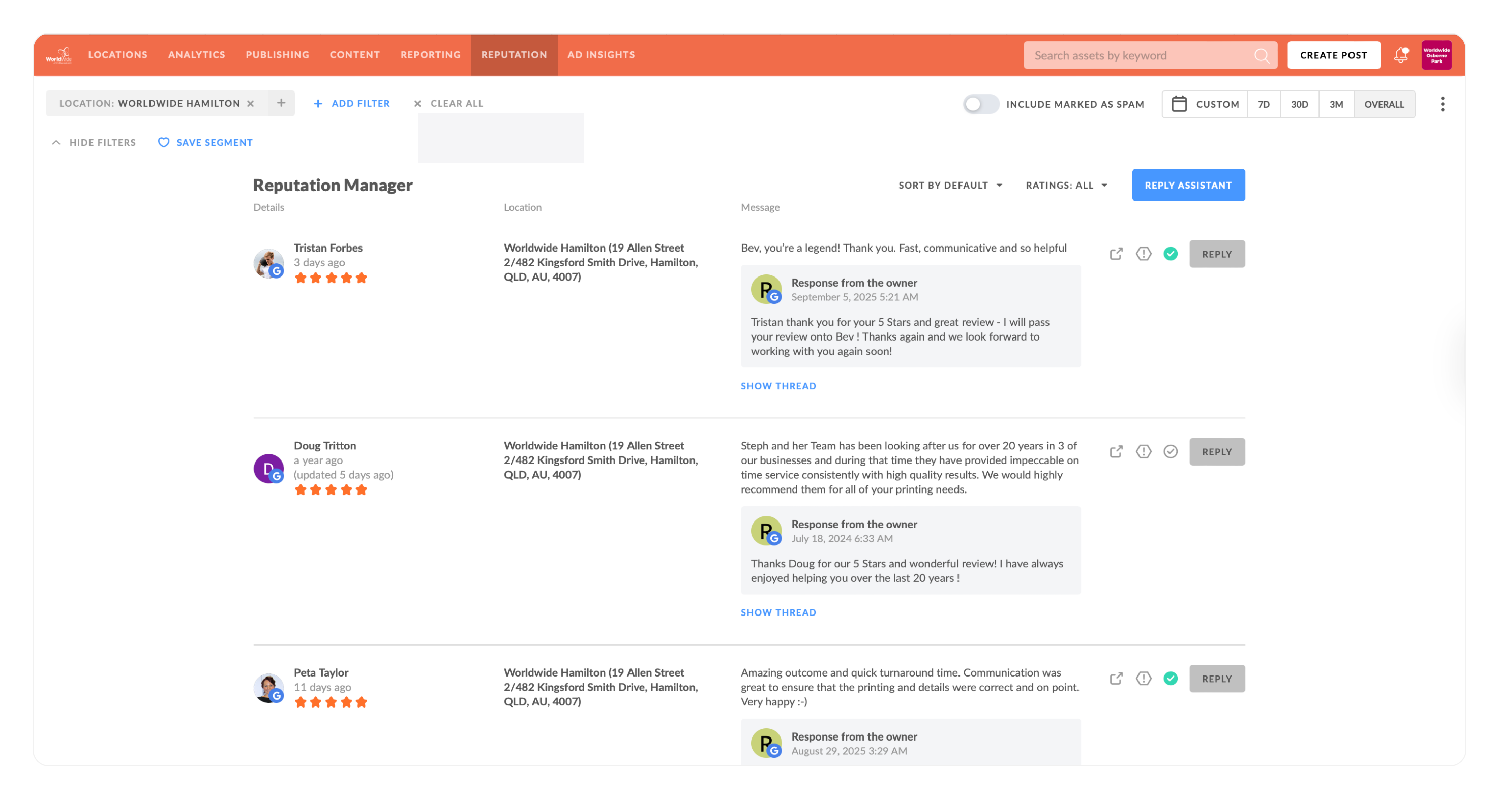Screen dimensions: 1499x799
Task: Show thread for Doug Tritton review
Action: 778,612
